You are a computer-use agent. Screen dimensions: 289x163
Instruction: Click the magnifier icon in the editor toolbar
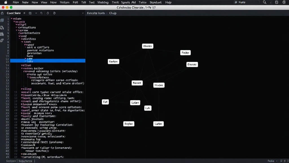[41, 13]
